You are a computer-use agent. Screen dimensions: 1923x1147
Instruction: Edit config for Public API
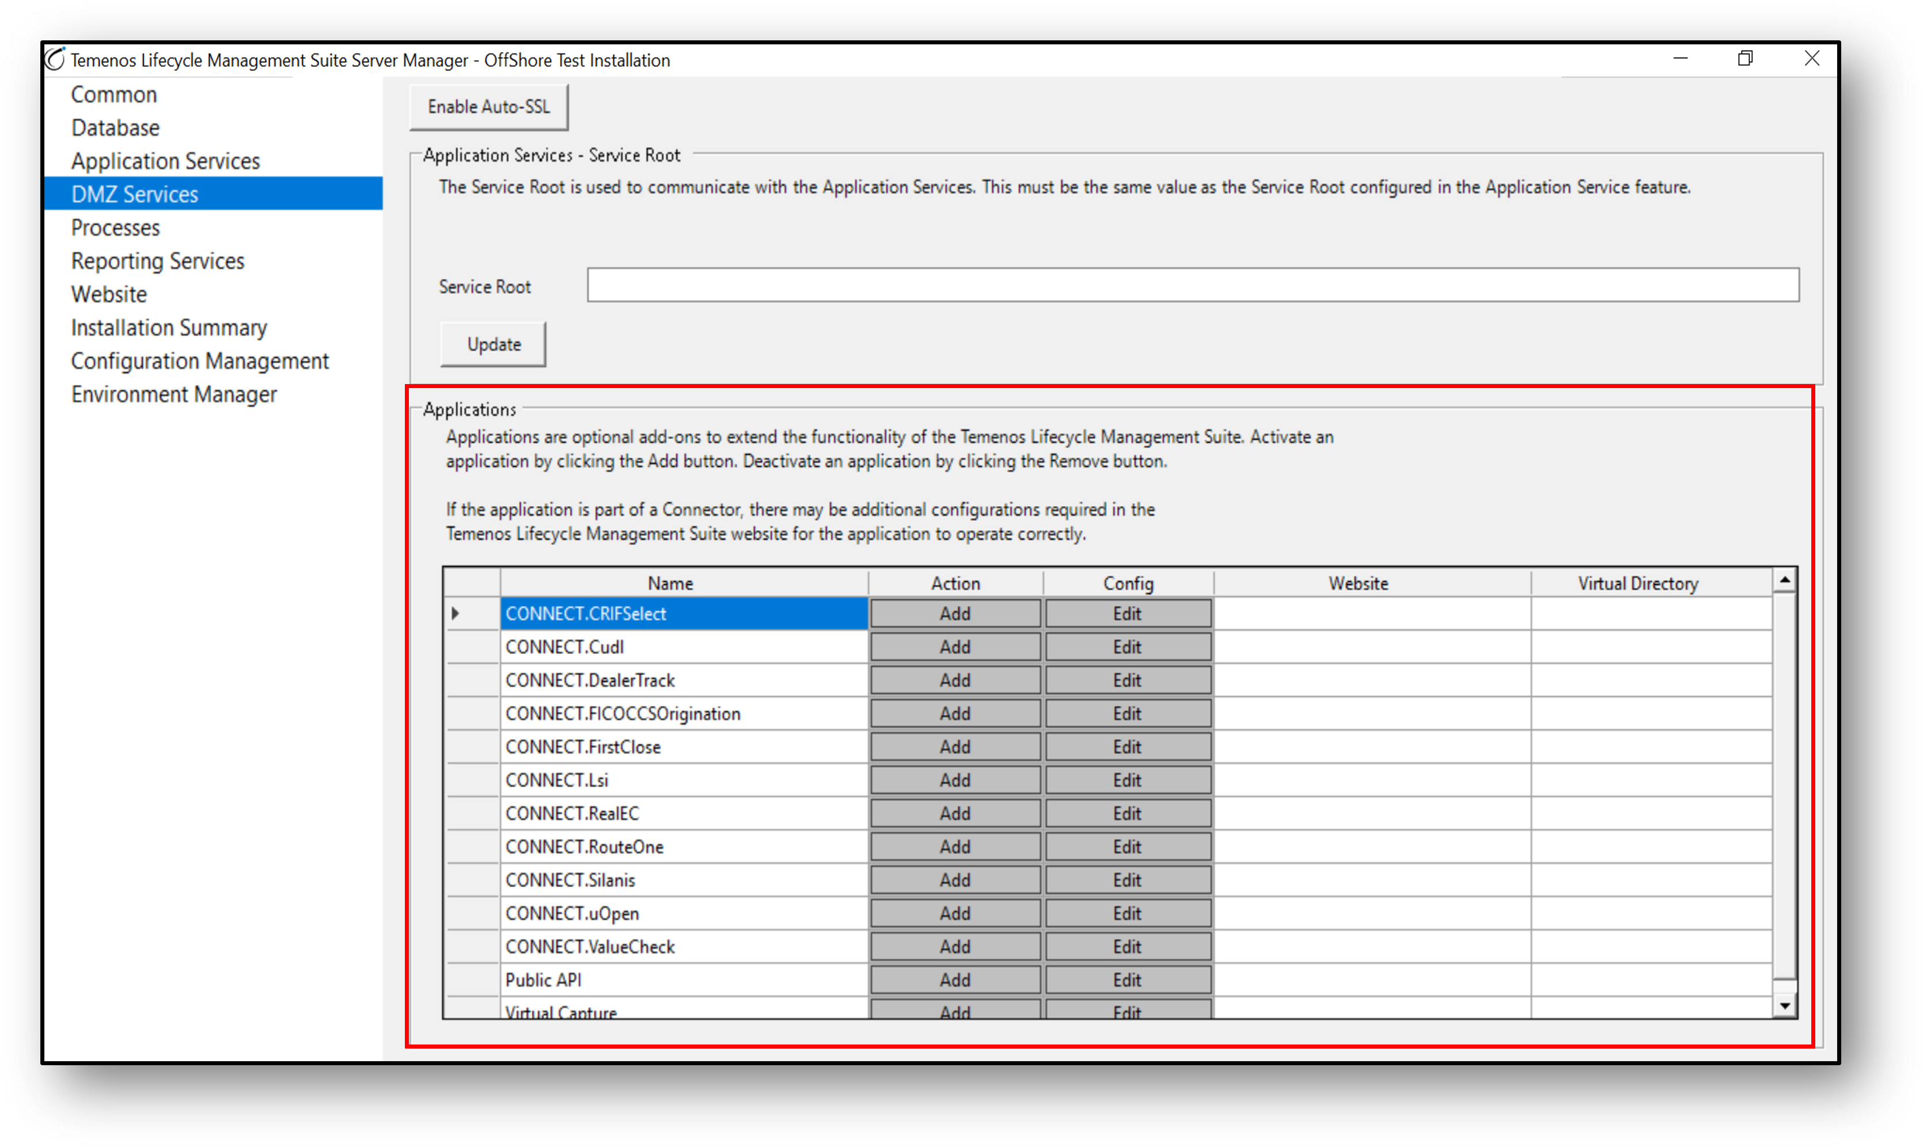coord(1128,979)
